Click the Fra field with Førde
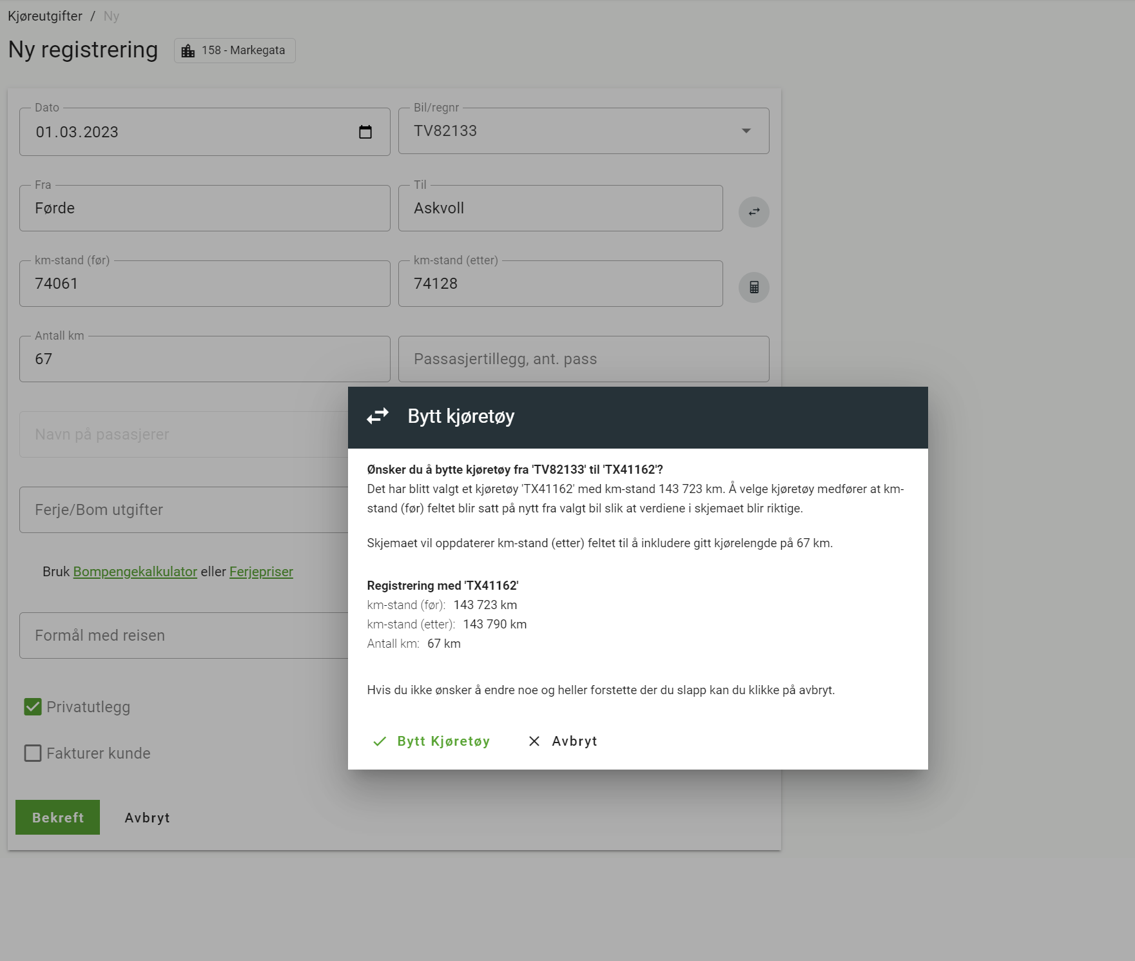The height and width of the screenshot is (961, 1135). pyautogui.click(x=205, y=208)
